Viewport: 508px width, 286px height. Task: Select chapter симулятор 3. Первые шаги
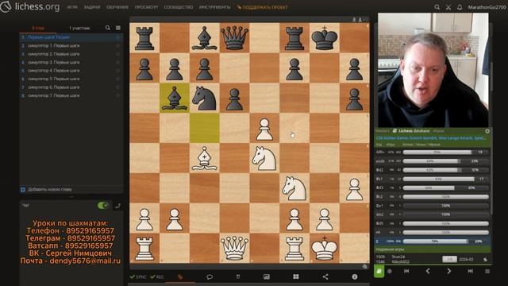(71, 62)
